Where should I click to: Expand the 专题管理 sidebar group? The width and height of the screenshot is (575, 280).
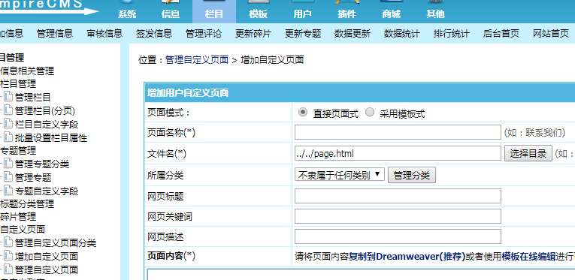(x=18, y=150)
